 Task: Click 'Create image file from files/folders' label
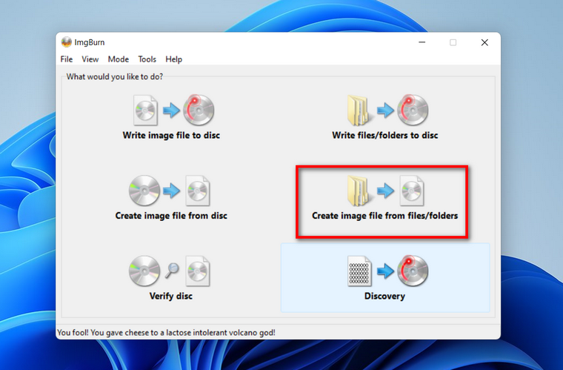coord(385,216)
